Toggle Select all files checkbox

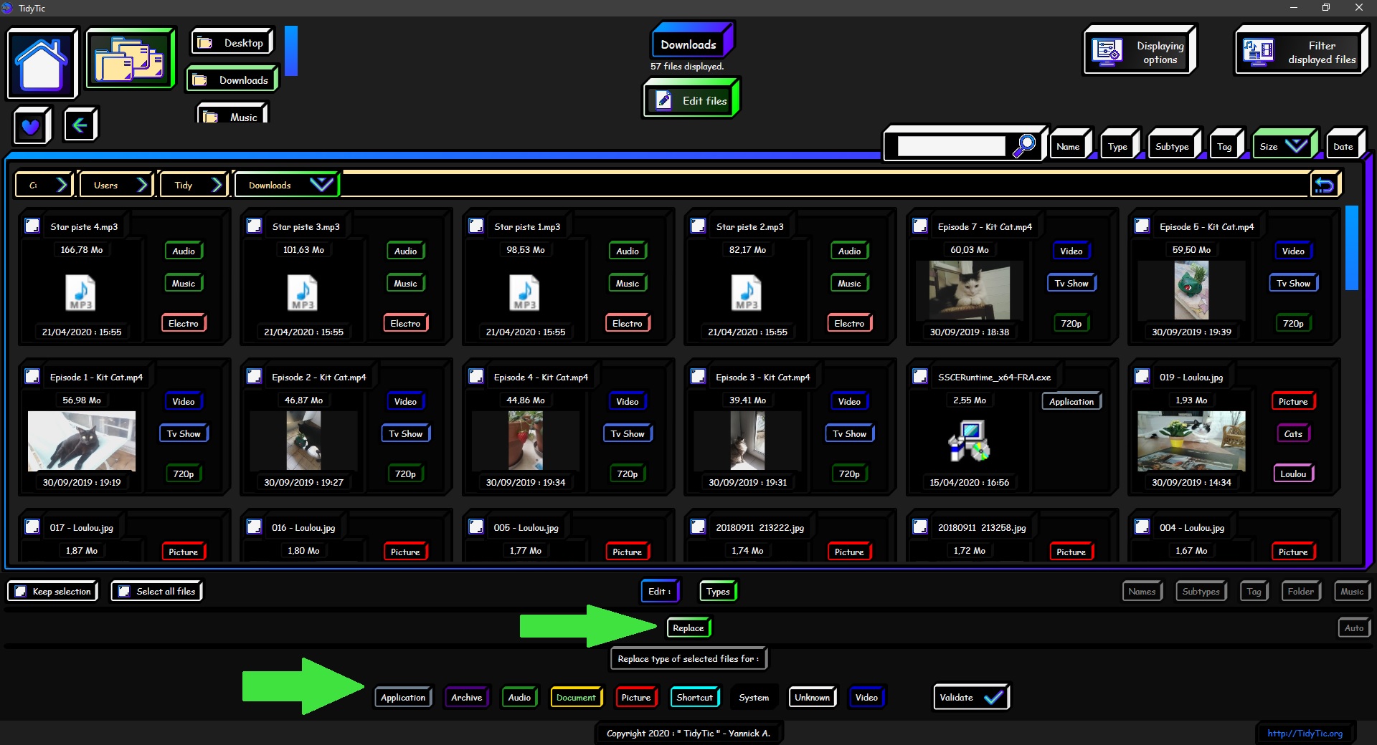(x=124, y=591)
